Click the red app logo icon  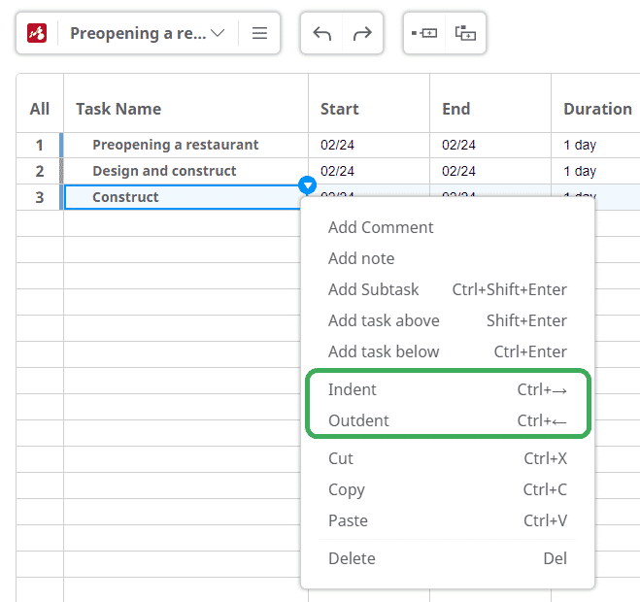37,33
